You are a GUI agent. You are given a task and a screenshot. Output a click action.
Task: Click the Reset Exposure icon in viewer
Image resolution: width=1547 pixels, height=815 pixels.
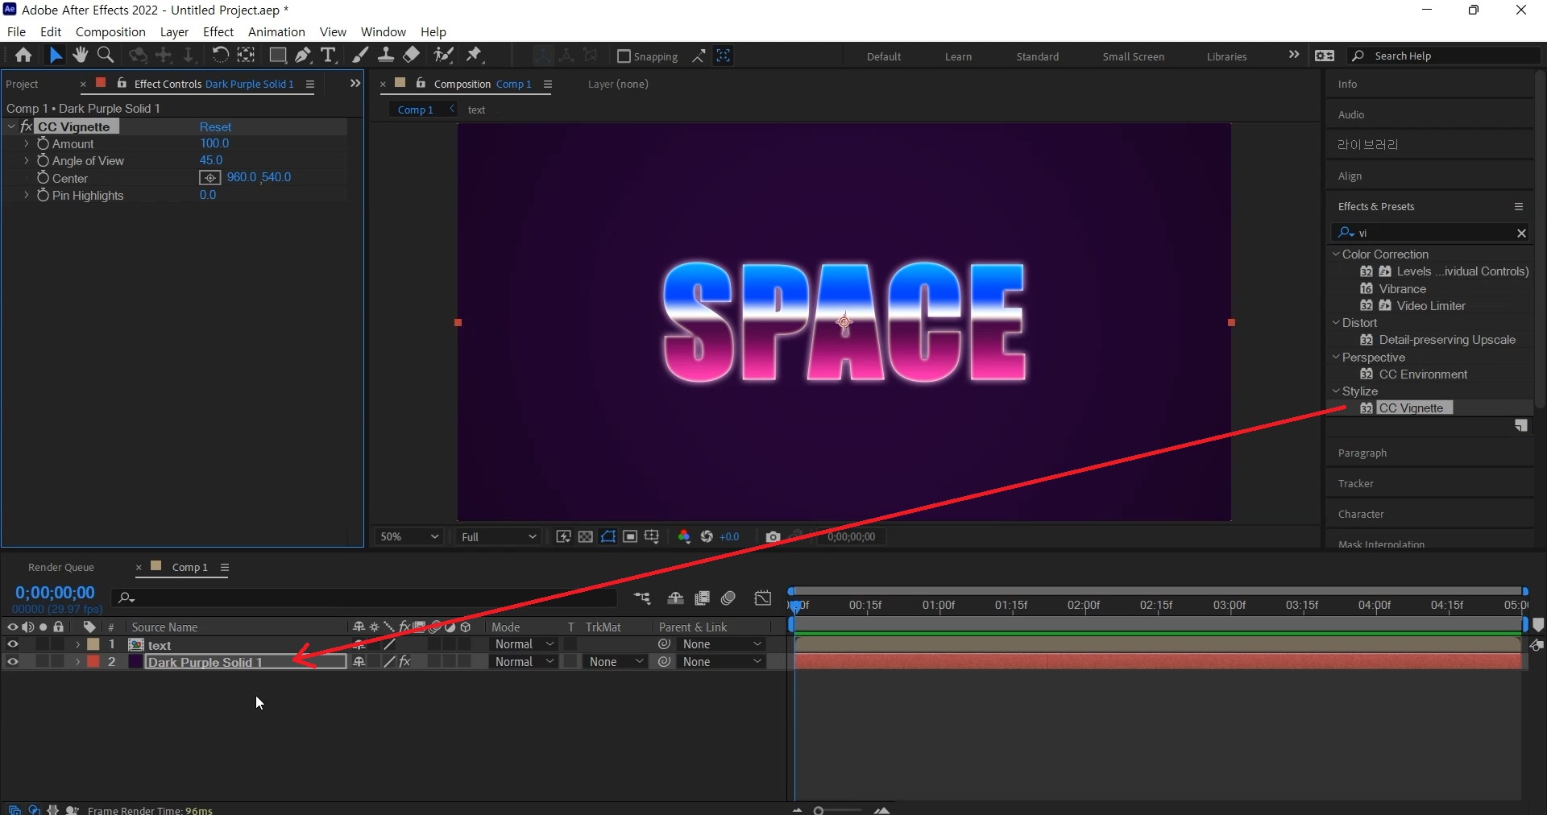(707, 536)
